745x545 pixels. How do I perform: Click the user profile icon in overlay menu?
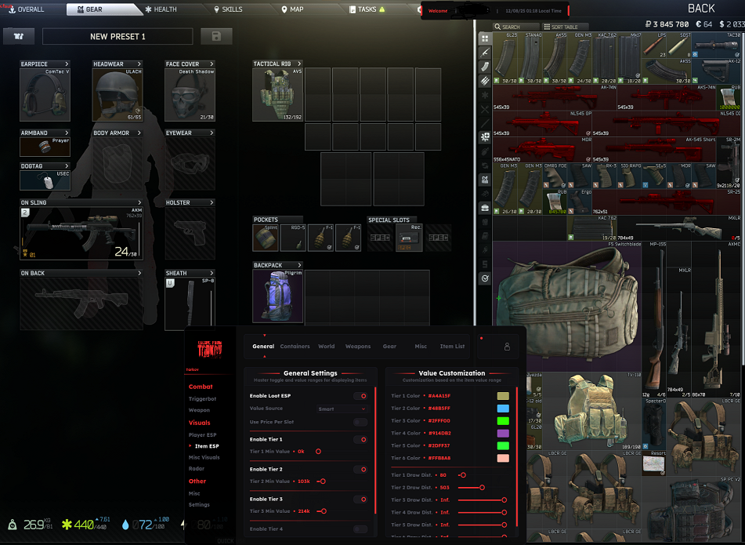(507, 347)
